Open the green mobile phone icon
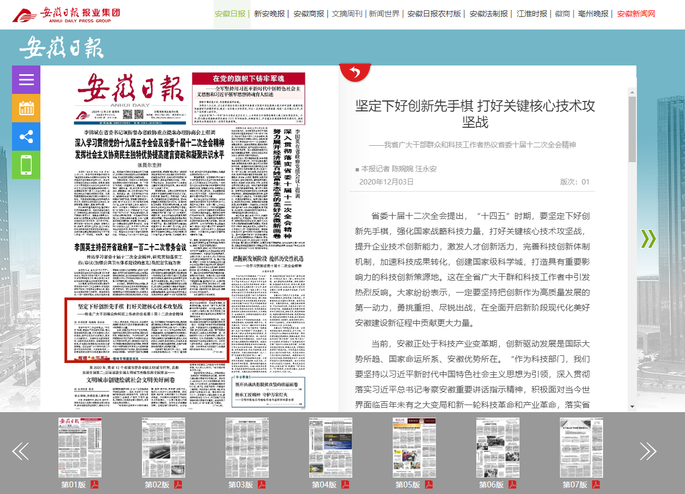Image resolution: width=685 pixels, height=494 pixels. pyautogui.click(x=26, y=165)
